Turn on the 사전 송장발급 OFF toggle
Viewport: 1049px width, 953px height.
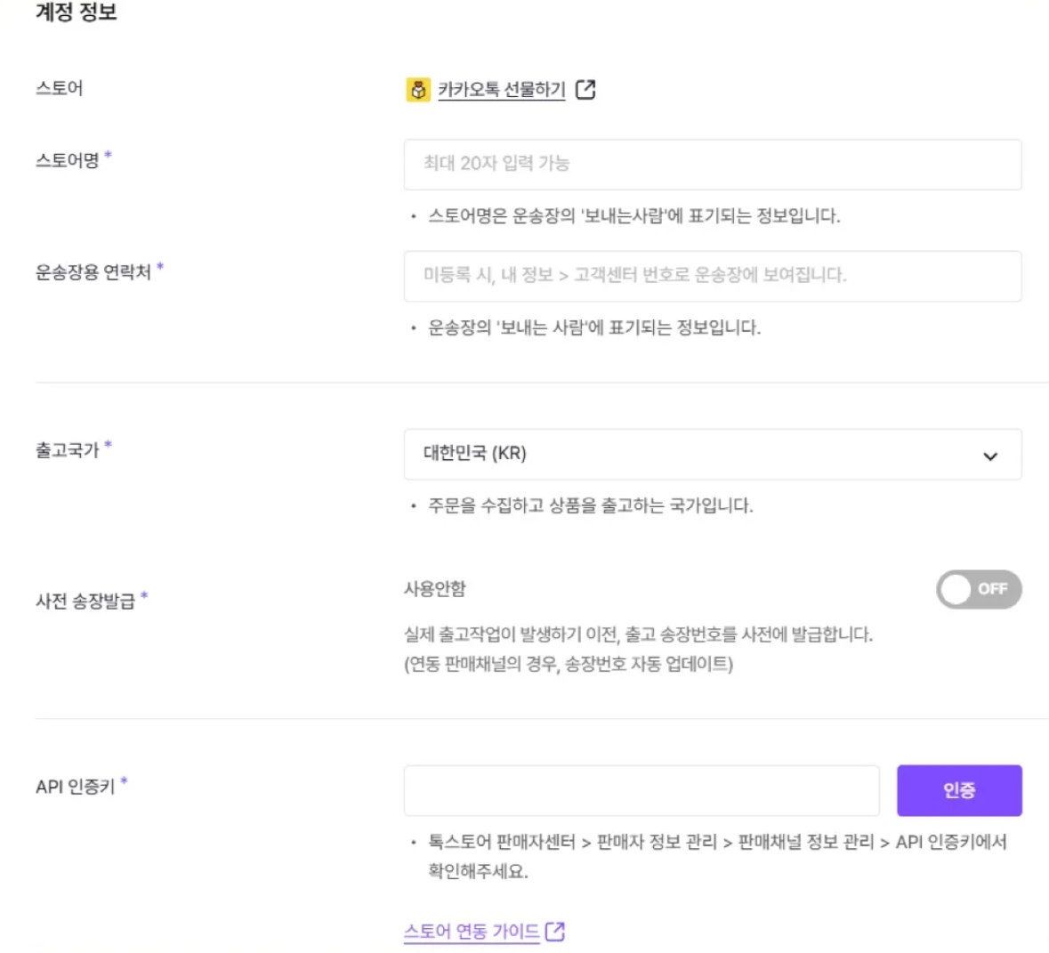[979, 590]
